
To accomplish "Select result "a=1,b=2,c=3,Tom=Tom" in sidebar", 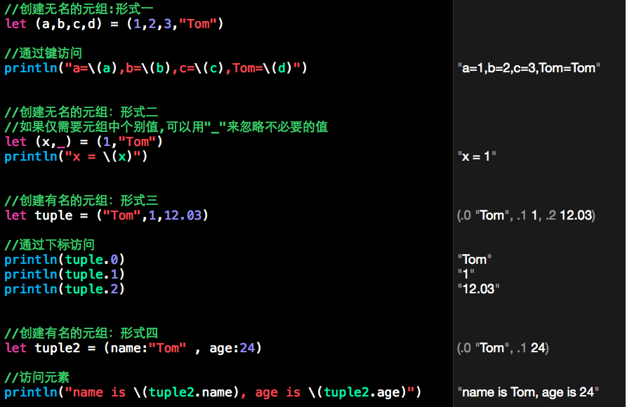I will tap(529, 68).
